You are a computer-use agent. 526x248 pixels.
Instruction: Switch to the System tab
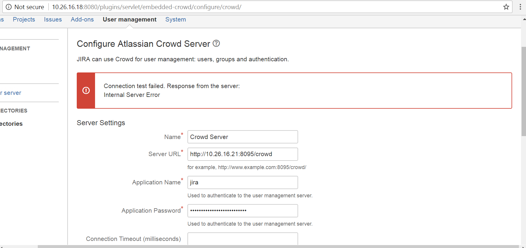pyautogui.click(x=176, y=19)
